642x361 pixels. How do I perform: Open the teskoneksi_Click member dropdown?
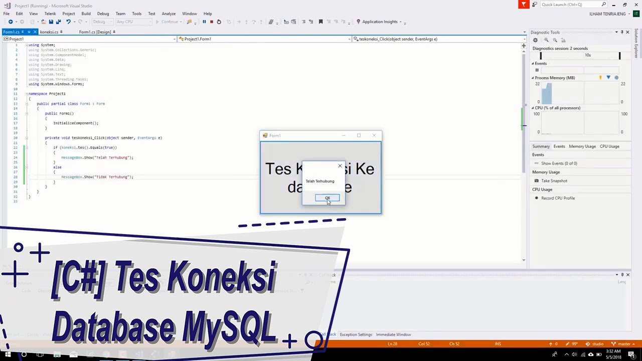(x=524, y=39)
